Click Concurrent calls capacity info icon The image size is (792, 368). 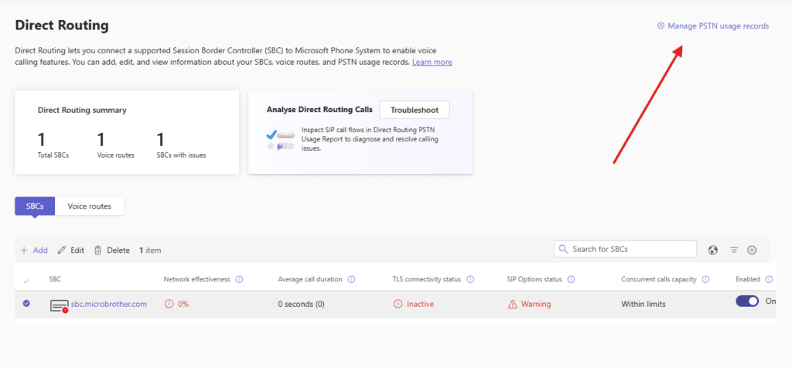click(705, 279)
